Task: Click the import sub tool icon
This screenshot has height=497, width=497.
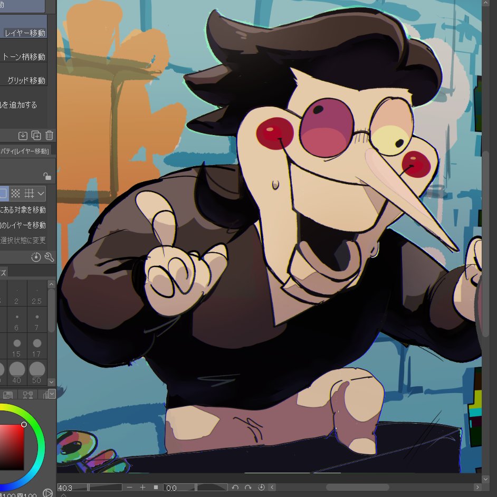Action: click(x=23, y=136)
